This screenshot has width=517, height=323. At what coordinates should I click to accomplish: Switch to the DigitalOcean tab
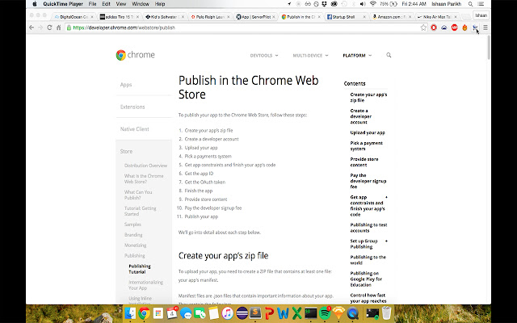[x=74, y=17]
